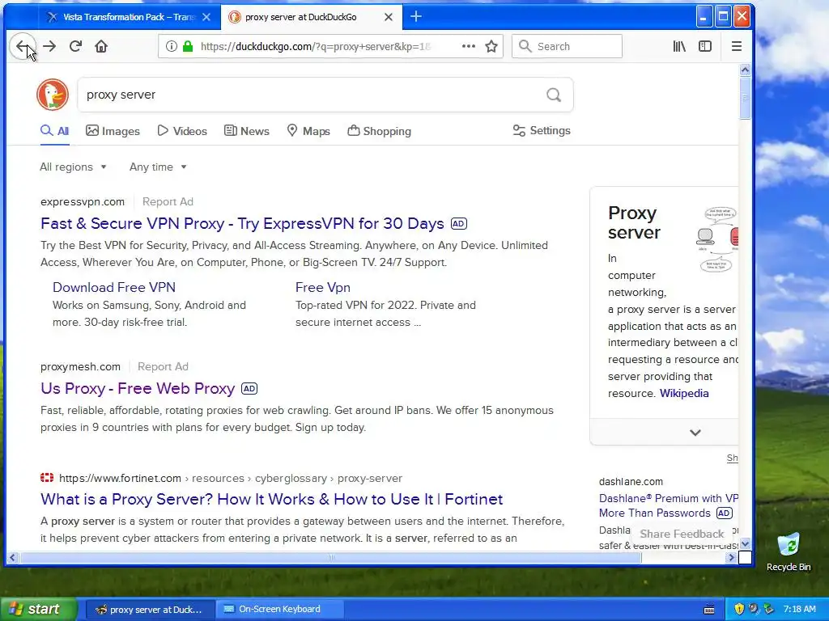Click the vertical scrollbar down arrow
Image resolution: width=829 pixels, height=621 pixels.
tap(745, 543)
